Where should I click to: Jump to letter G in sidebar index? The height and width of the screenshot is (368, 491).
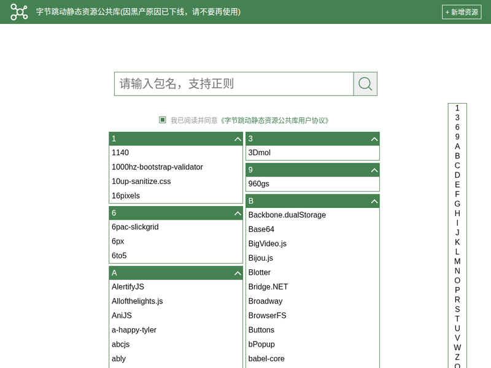(457, 204)
